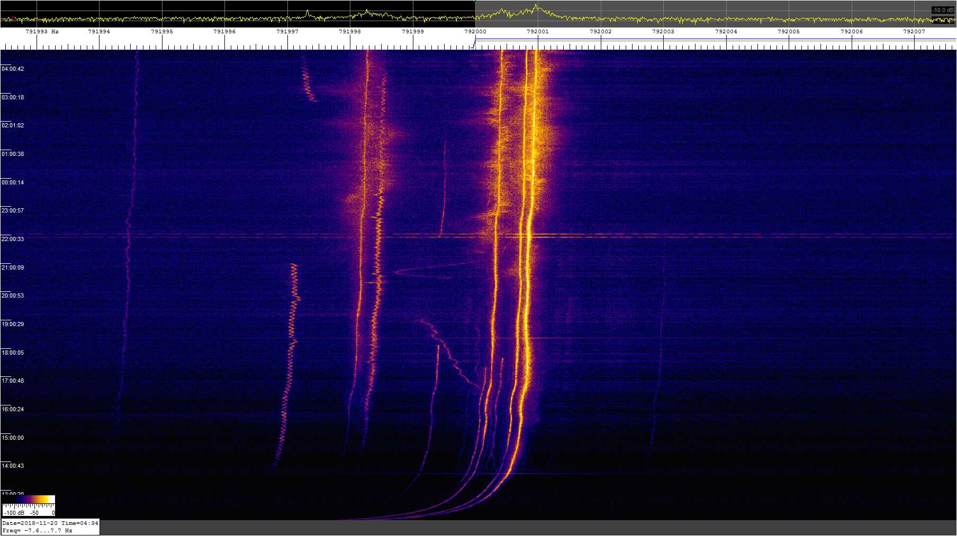957x536 pixels.
Task: Click the 791996 frequency axis label
Action: click(x=224, y=32)
